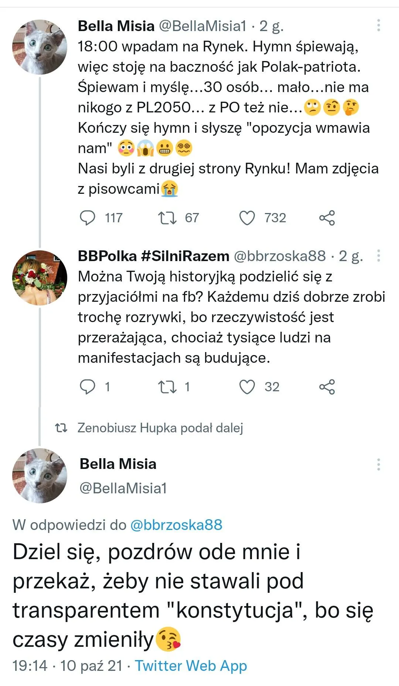Reply to BBPolka's tweet
The image size is (399, 686).
[88, 387]
